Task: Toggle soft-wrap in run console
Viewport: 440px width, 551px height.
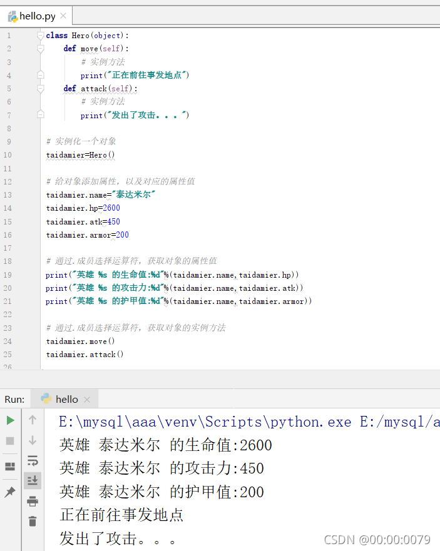Action: coord(33,460)
